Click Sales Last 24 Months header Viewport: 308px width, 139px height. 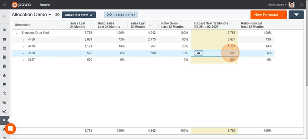(78, 25)
